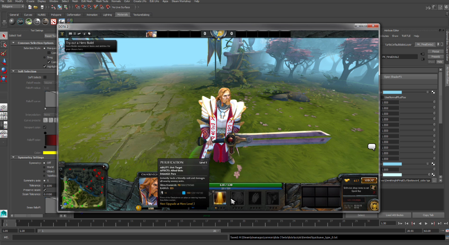Collapse the Soft Selection section
The height and width of the screenshot is (245, 449).
14,71
